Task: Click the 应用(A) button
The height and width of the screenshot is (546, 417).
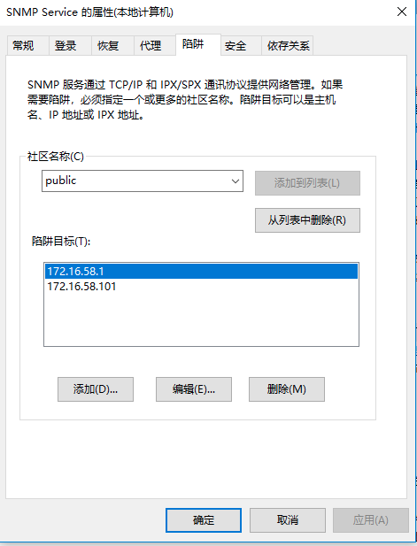Action: (371, 519)
